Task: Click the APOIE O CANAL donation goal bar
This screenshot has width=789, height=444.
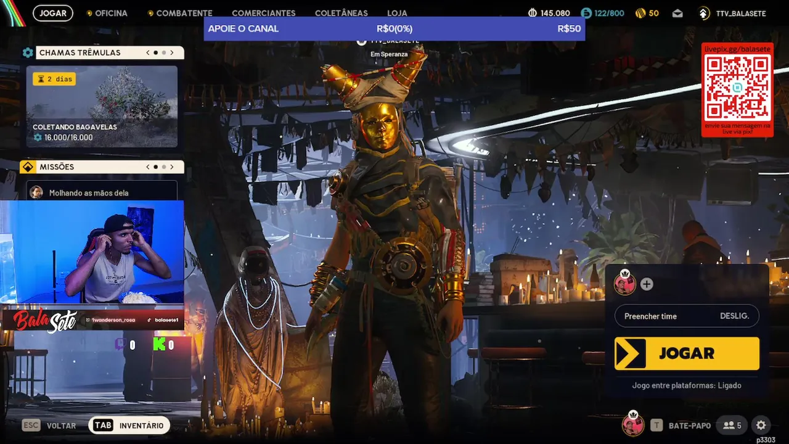Action: point(394,28)
